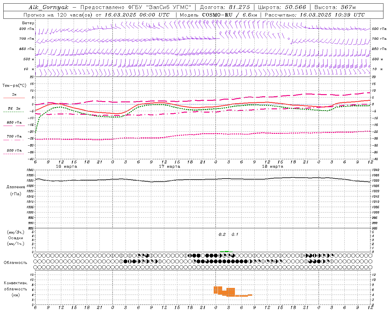Click the latitude value 50.566
The height and width of the screenshot is (310, 388).
pos(296,7)
